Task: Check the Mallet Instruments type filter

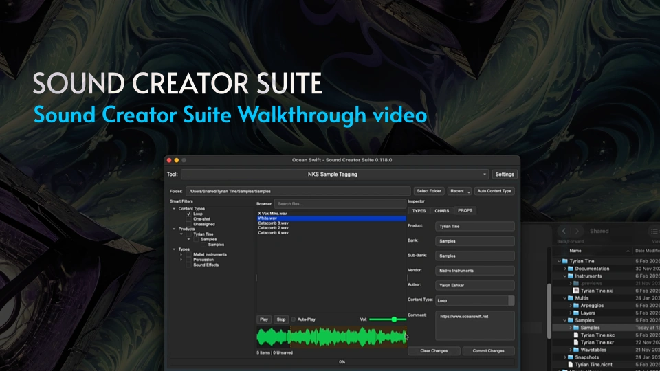Action: [x=188, y=254]
